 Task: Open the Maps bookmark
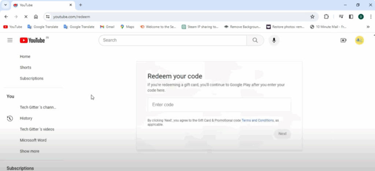pos(127,27)
